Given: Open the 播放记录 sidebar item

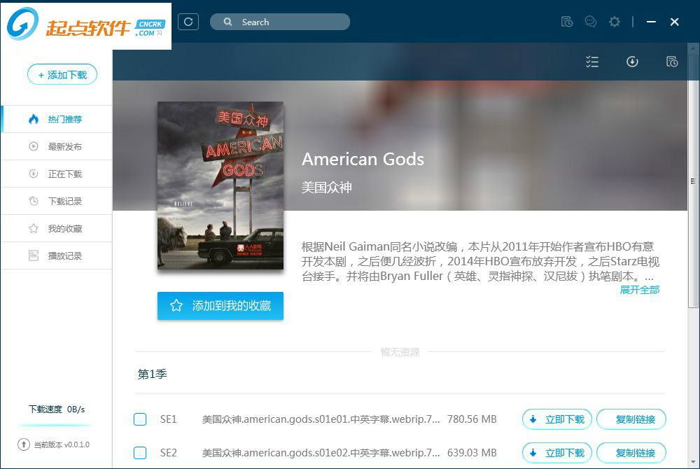Looking at the screenshot, I should (x=56, y=255).
